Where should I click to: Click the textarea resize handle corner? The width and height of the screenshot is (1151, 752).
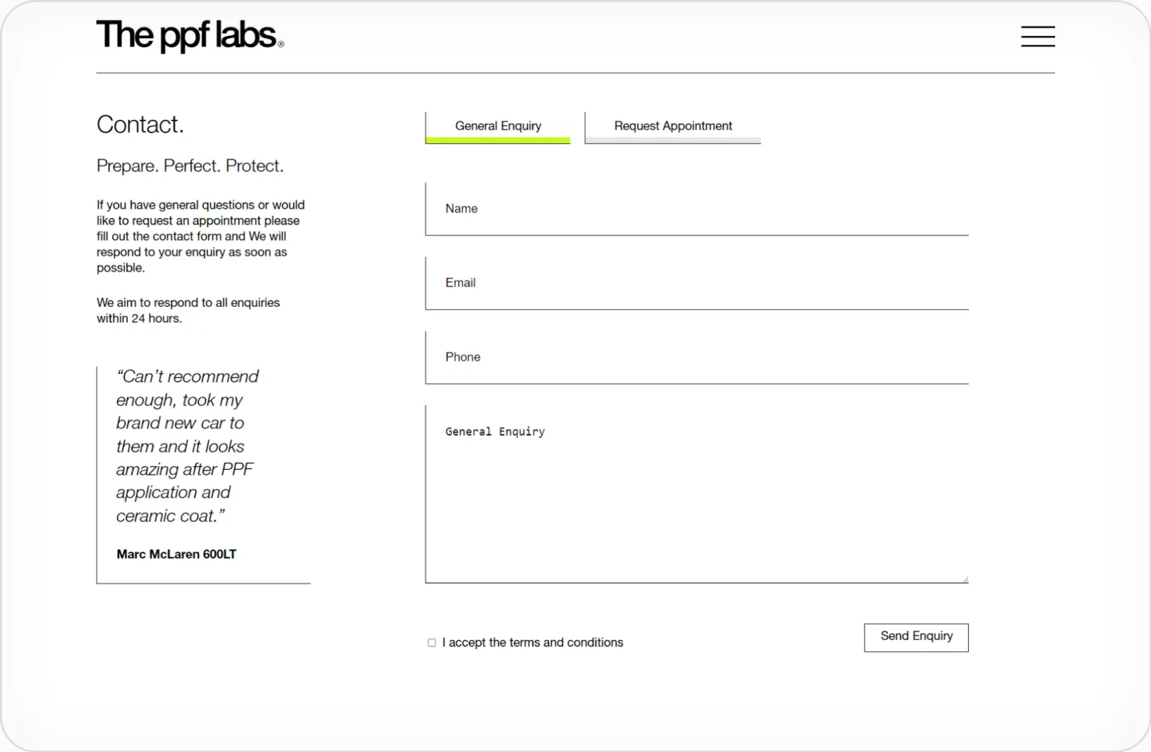click(x=965, y=579)
